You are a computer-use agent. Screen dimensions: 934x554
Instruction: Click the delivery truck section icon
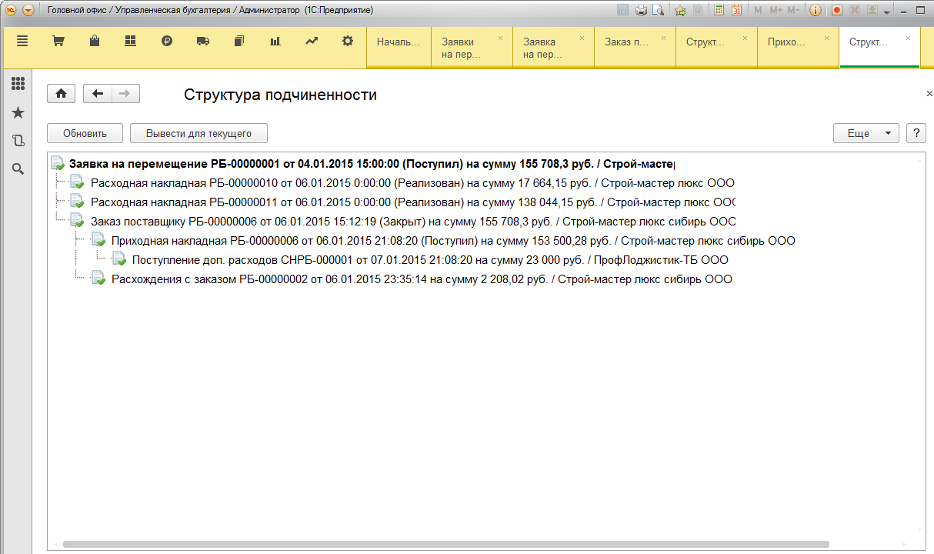pyautogui.click(x=203, y=42)
